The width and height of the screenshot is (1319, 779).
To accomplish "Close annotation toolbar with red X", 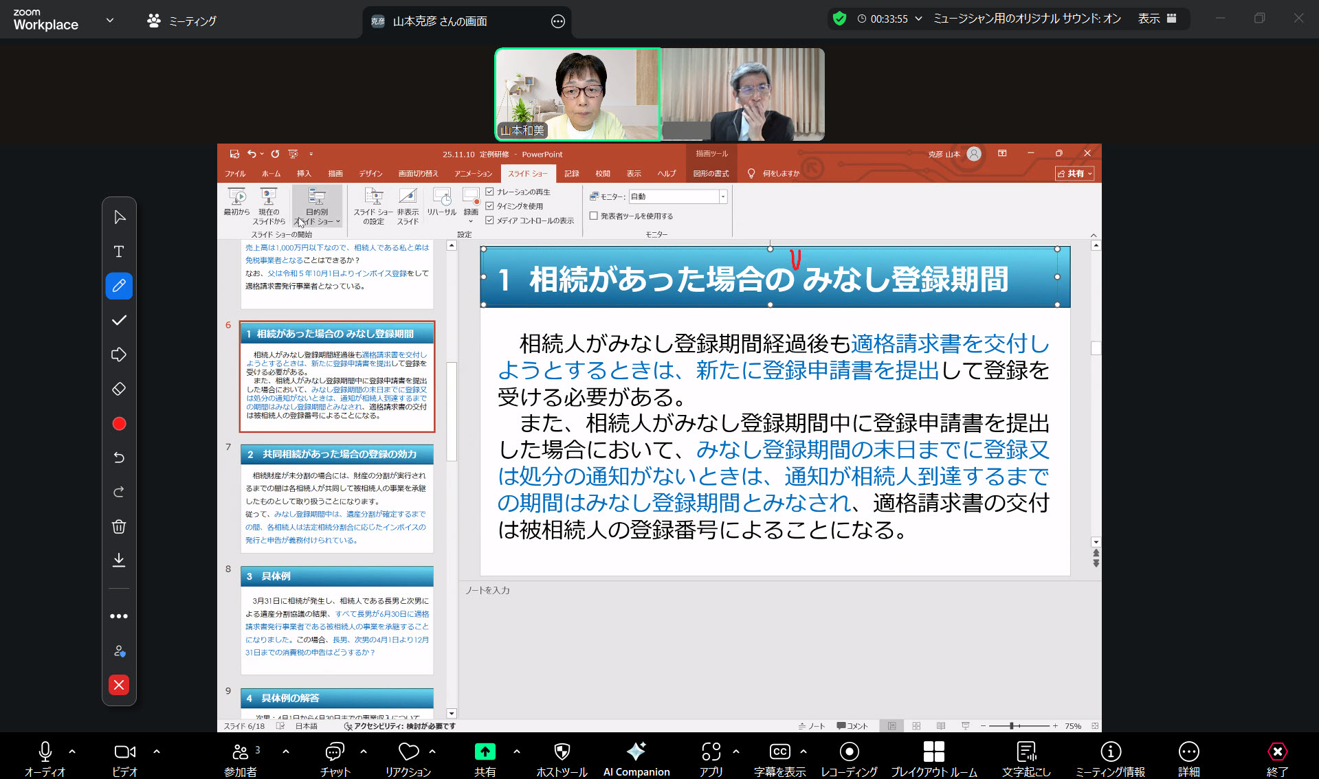I will tap(119, 685).
